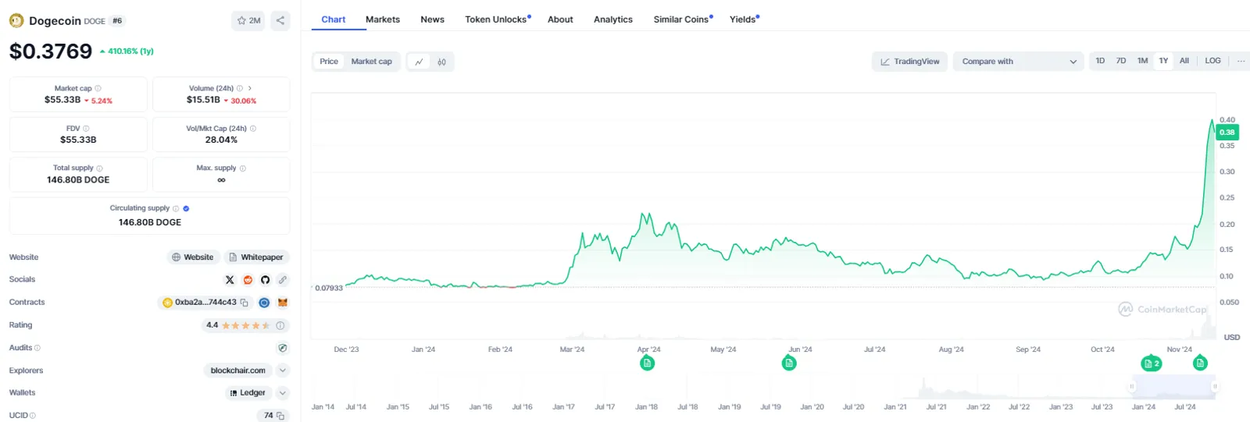
Task: Switch to the Similar Coins tab
Action: [683, 20]
